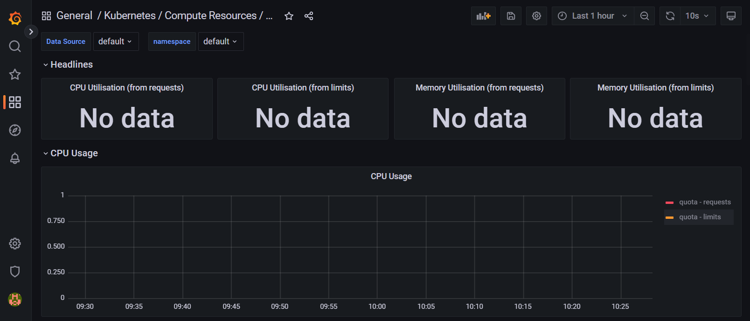Click the Add panel icon
Viewport: 750px width, 321px height.
click(483, 16)
